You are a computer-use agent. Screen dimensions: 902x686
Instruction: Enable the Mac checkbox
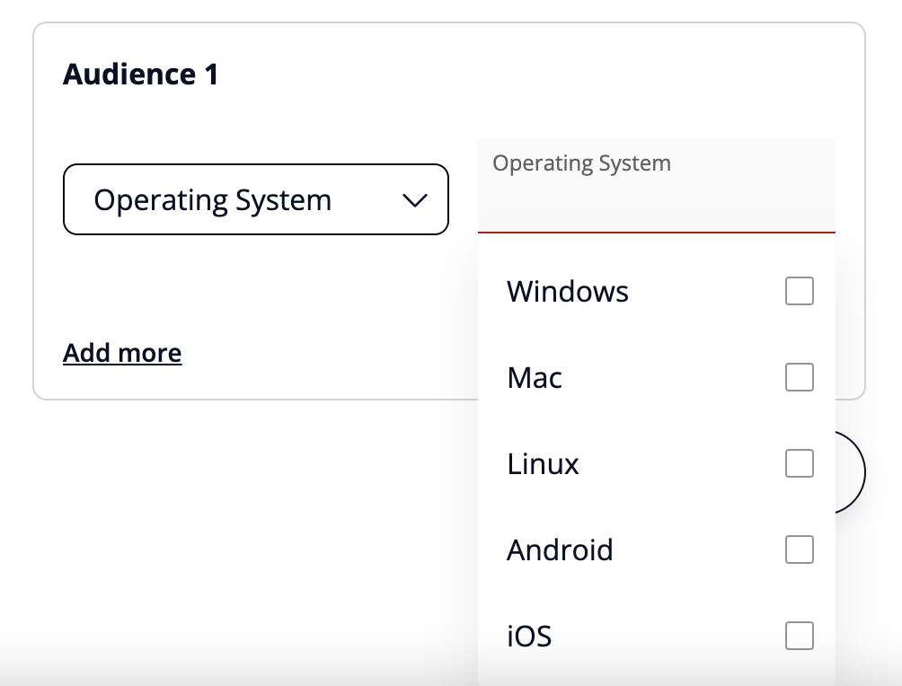point(799,377)
